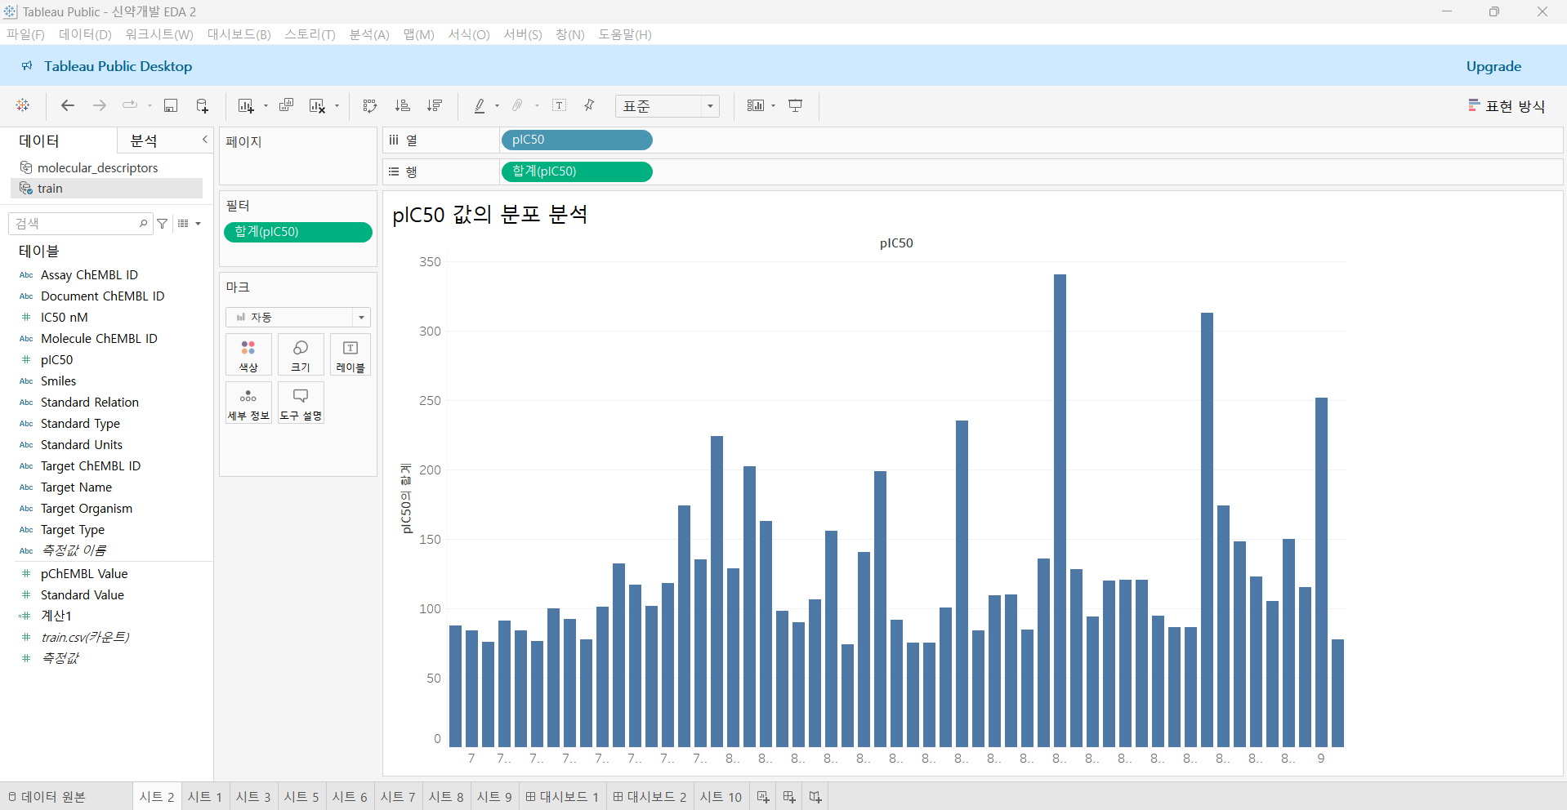Click the fix axes pin icon

(x=589, y=105)
